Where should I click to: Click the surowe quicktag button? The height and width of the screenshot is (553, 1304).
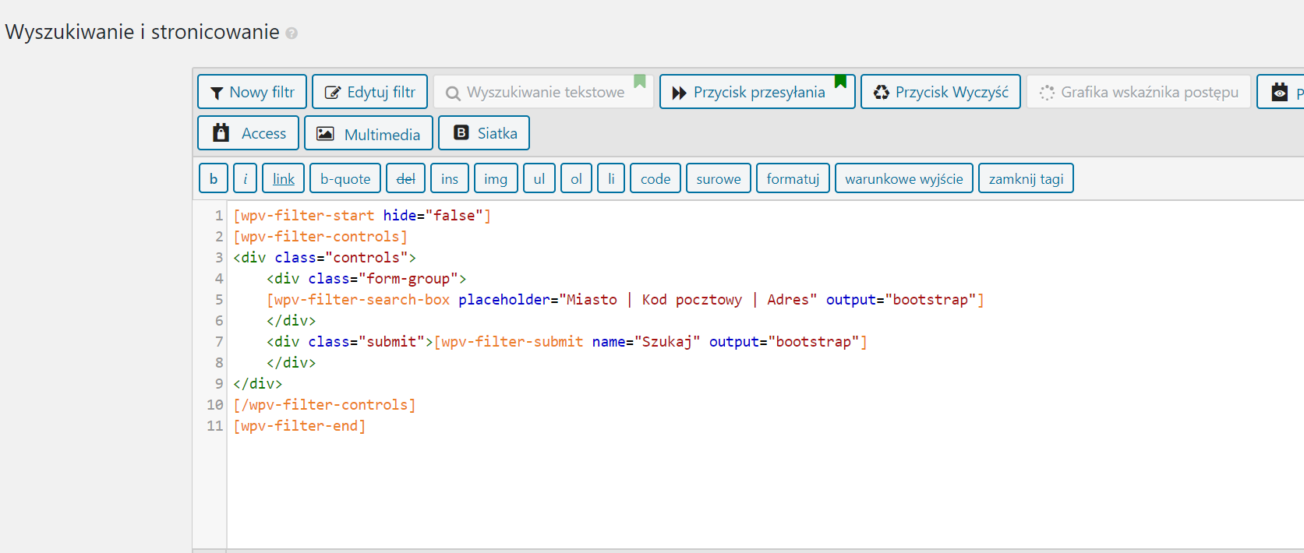pyautogui.click(x=719, y=178)
